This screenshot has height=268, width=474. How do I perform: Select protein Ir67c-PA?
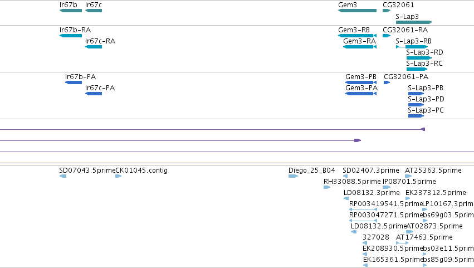(94, 94)
